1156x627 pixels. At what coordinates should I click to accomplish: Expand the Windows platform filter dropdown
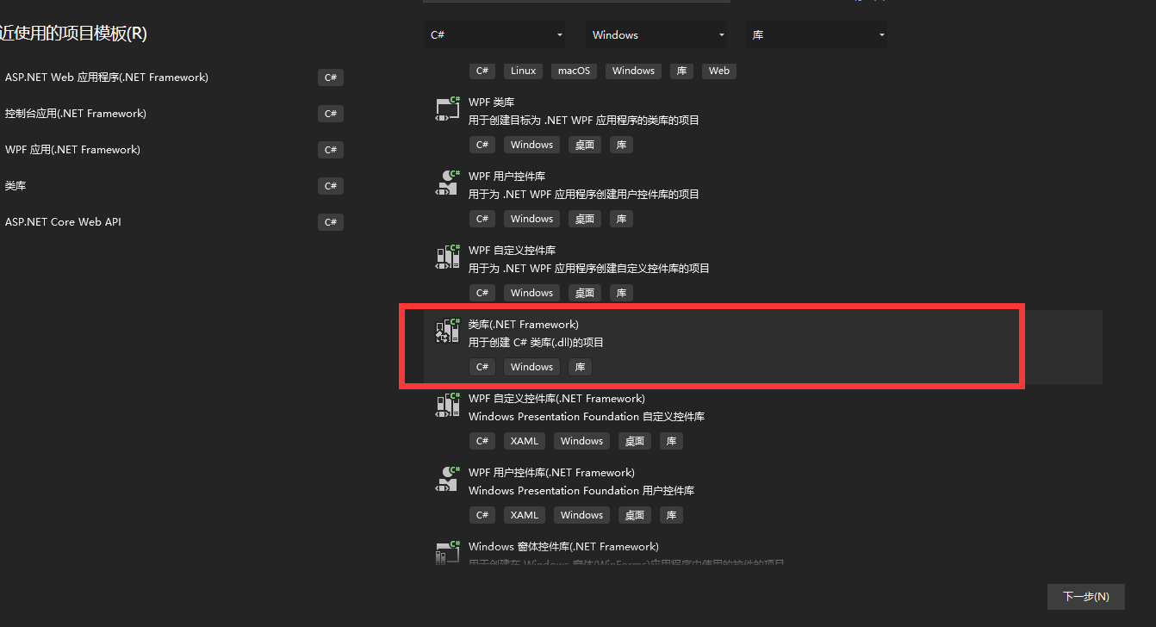656,34
